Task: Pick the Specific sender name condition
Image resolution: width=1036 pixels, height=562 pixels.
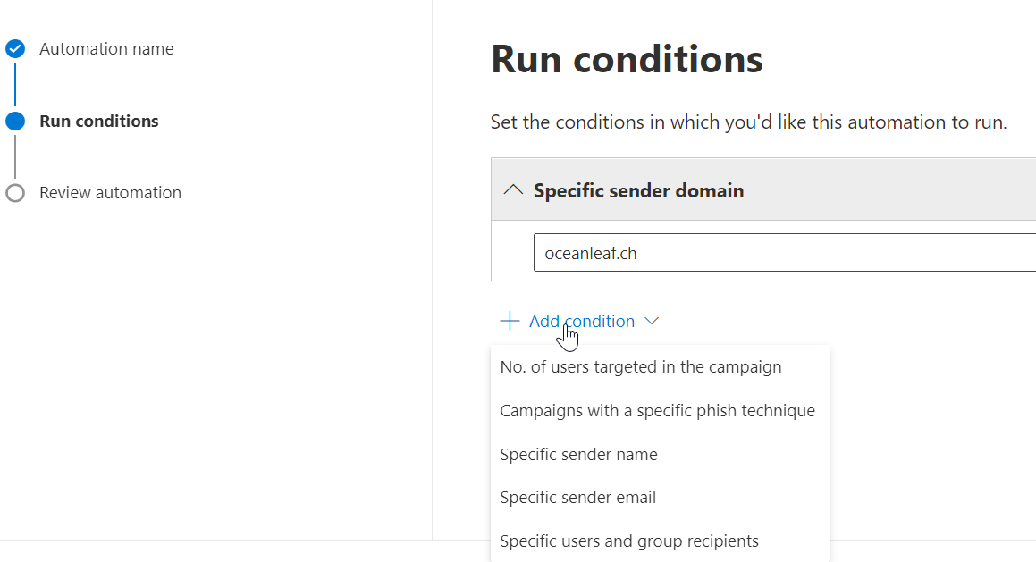Action: (x=578, y=455)
